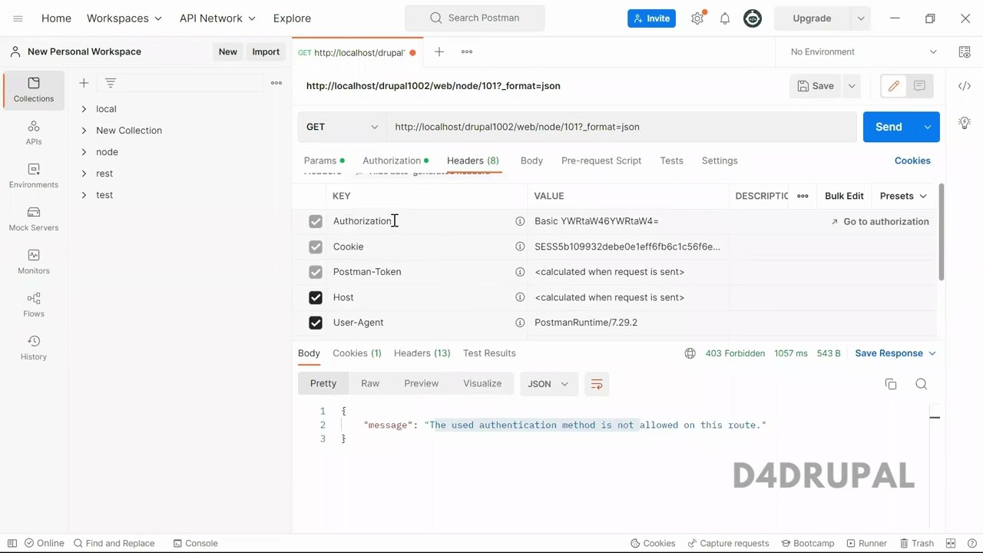Switch to the Settings tab

point(720,161)
